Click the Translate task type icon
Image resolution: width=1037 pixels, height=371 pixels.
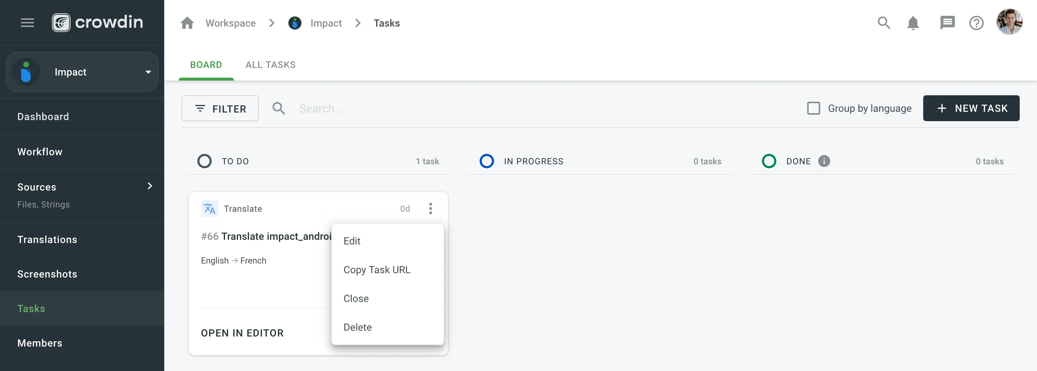(209, 209)
